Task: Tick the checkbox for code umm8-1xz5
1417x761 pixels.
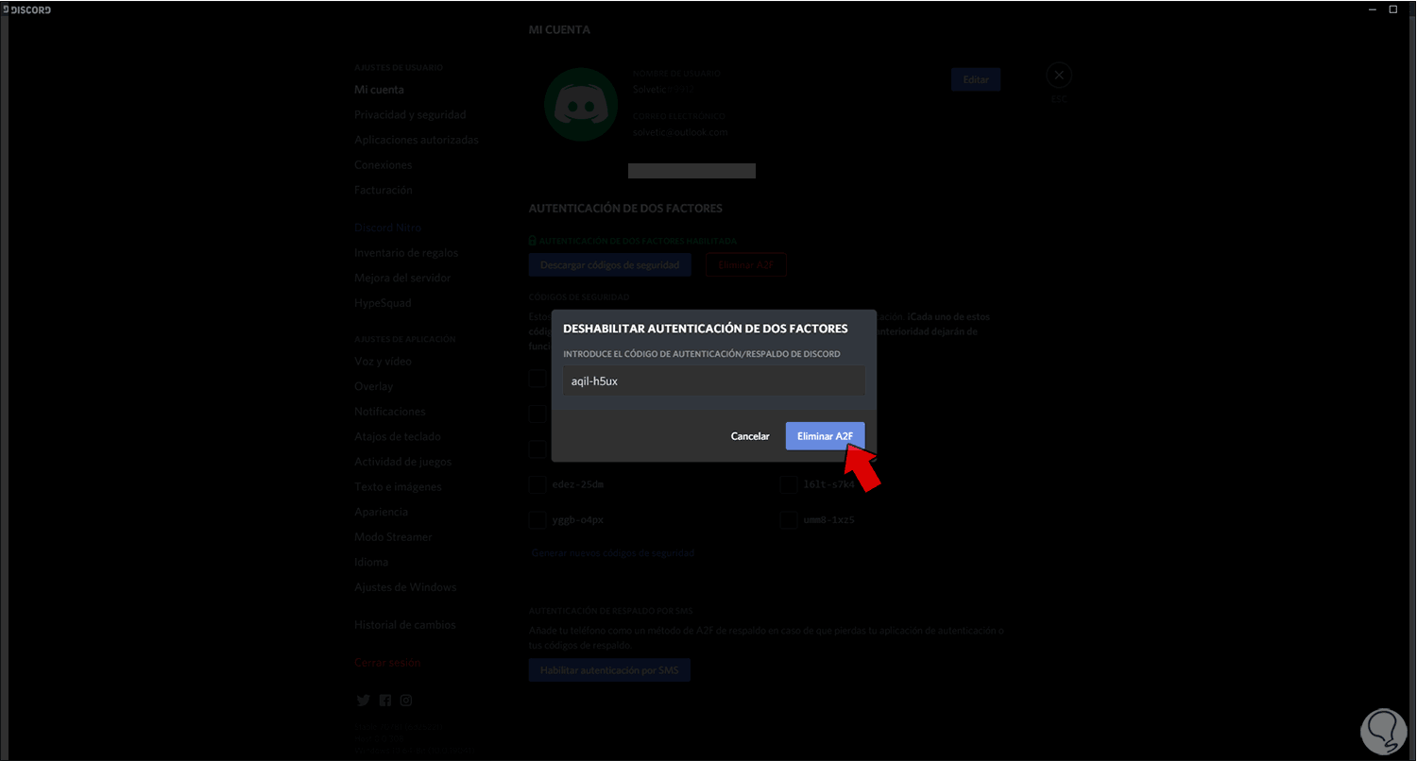Action: point(788,520)
